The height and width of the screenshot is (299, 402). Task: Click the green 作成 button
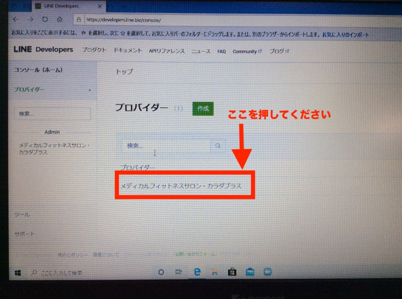tap(203, 109)
